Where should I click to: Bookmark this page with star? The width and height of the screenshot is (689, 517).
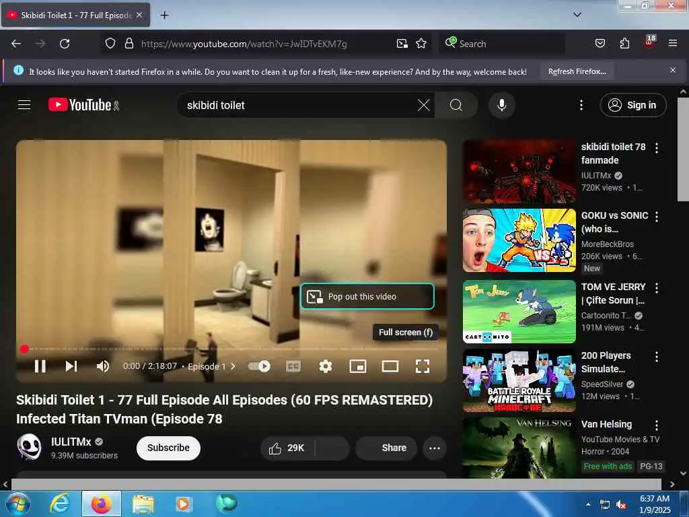[421, 44]
